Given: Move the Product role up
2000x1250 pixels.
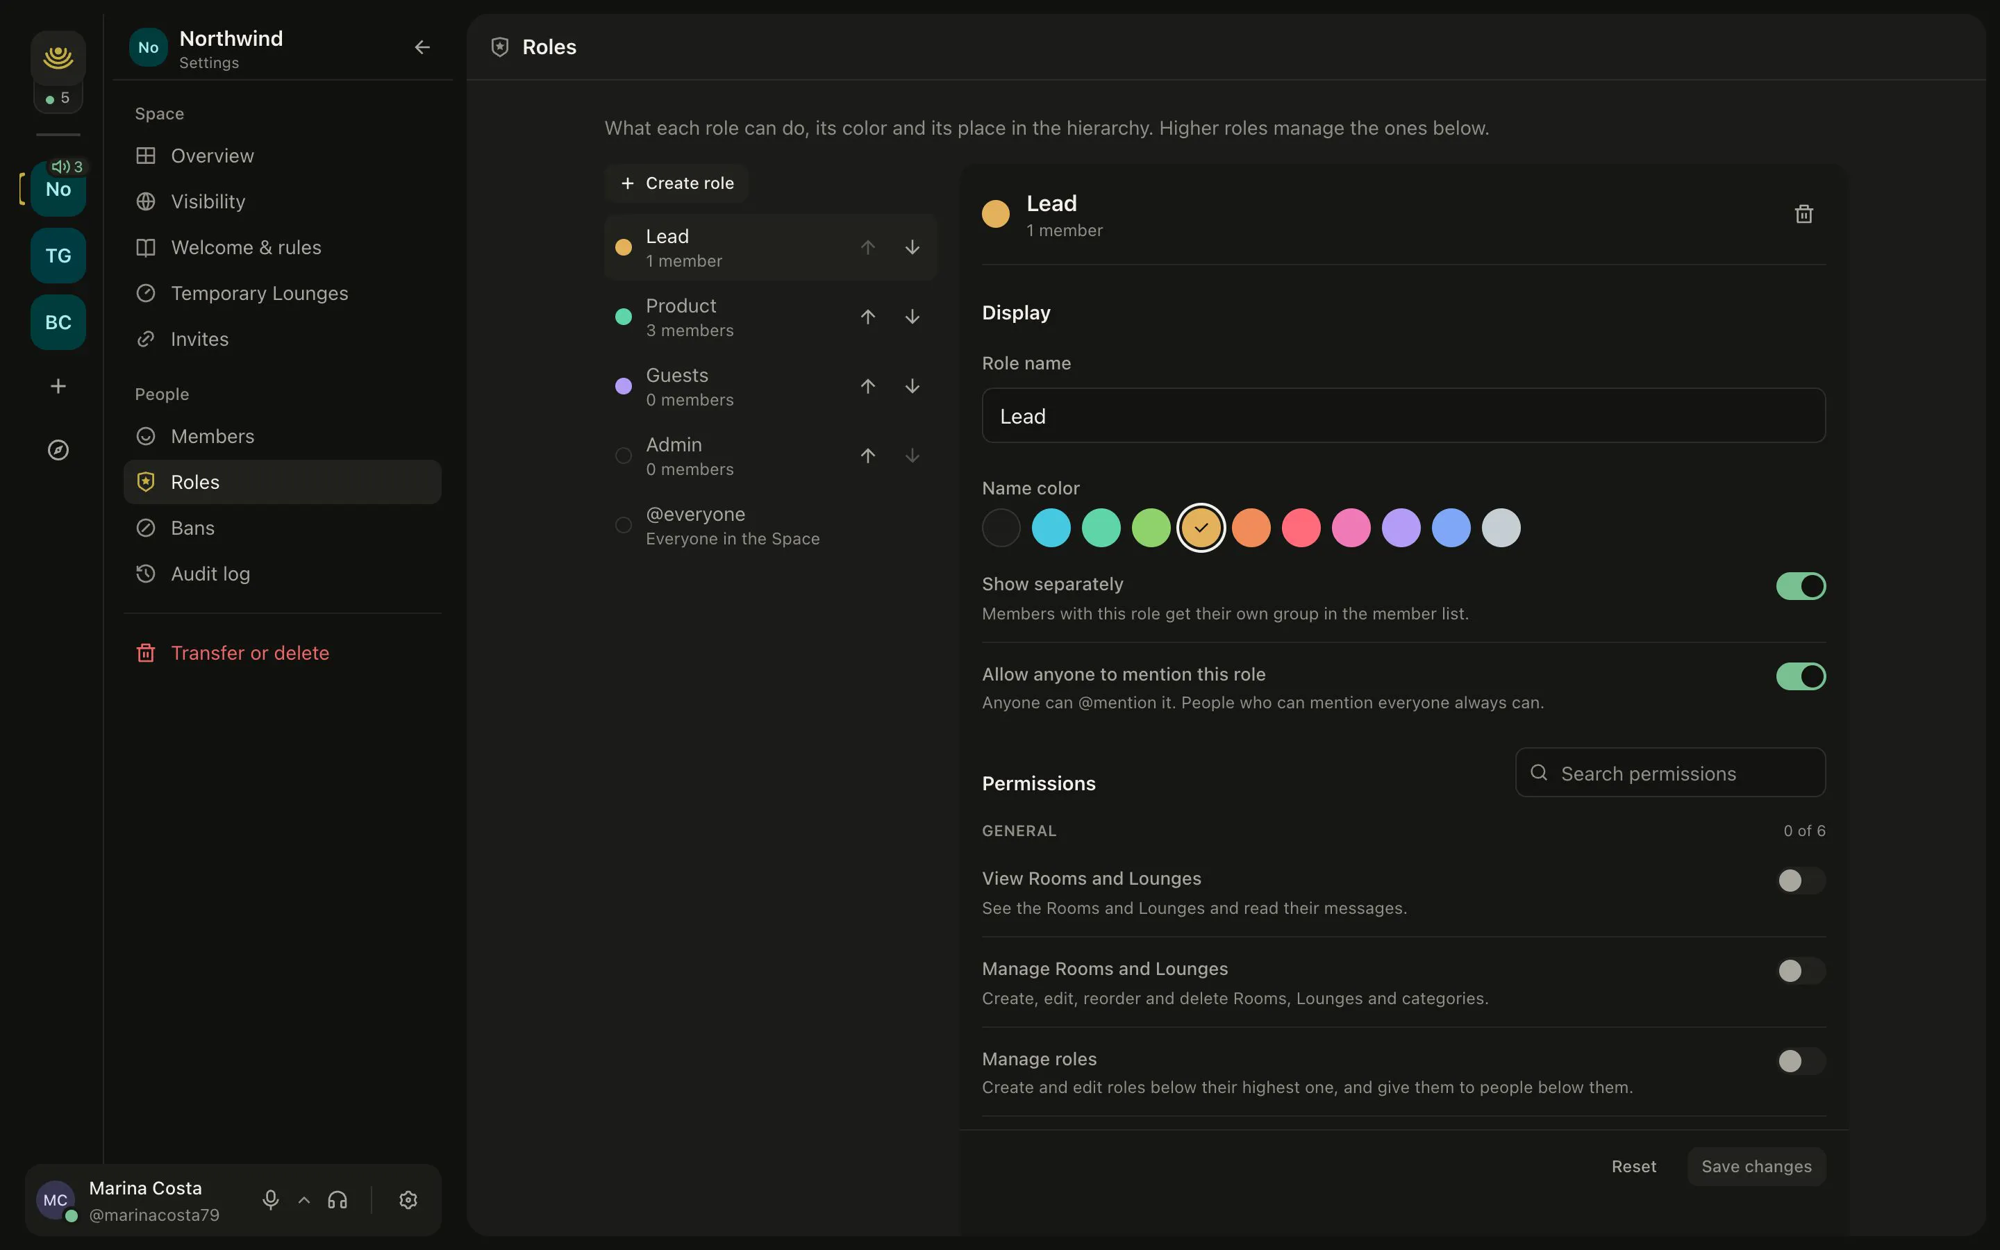Looking at the screenshot, I should click(868, 317).
